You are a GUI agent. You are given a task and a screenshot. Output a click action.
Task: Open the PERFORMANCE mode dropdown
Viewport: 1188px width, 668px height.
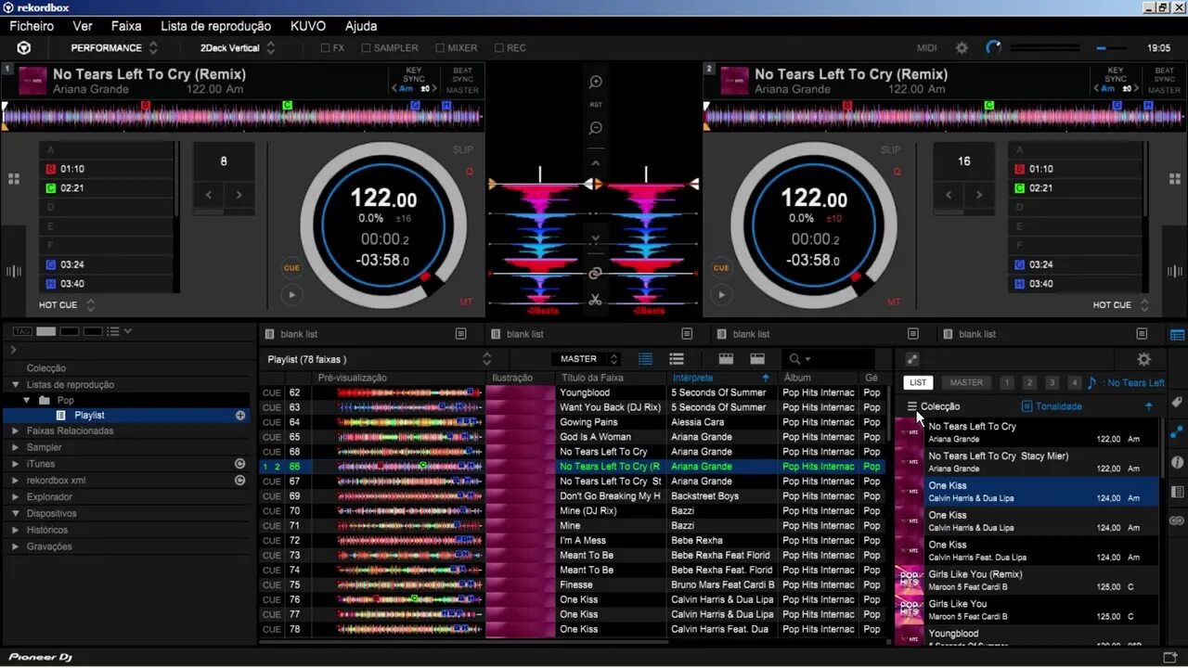[115, 47]
